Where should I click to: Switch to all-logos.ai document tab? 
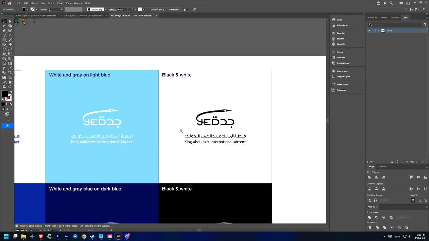[x=84, y=15]
